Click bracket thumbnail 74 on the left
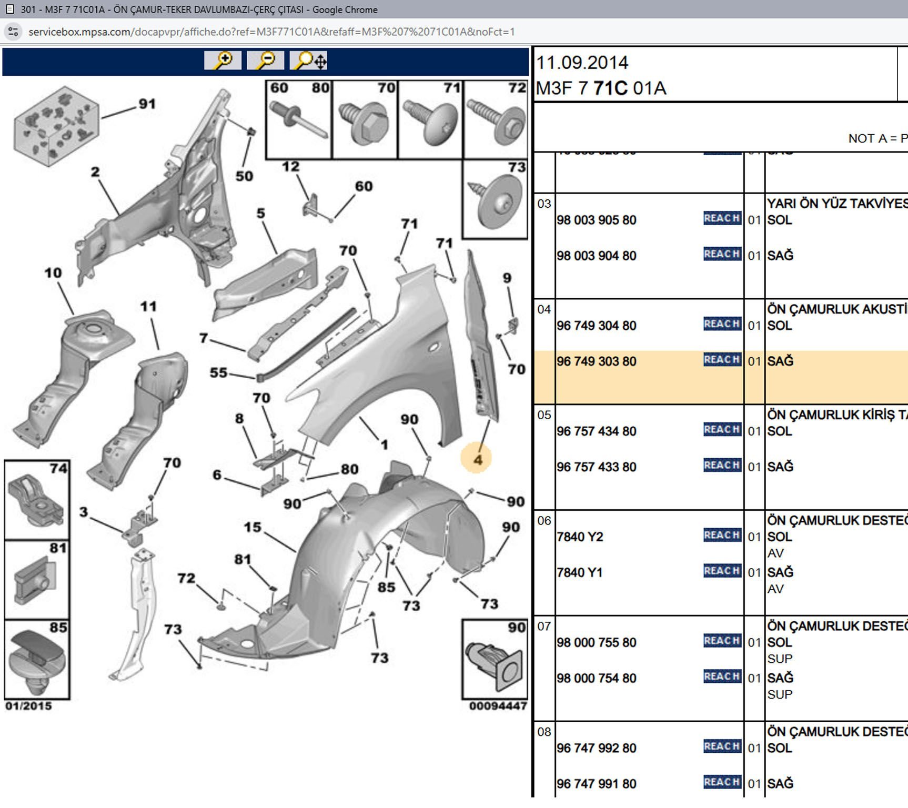This screenshot has width=908, height=808. (x=37, y=500)
